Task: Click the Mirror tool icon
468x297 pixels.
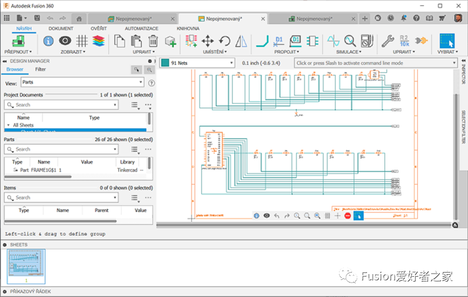Action: click(x=241, y=41)
